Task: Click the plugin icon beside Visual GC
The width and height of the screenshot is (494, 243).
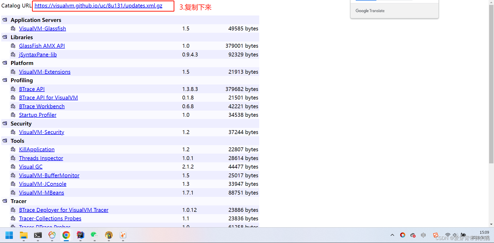Action: [x=13, y=166]
